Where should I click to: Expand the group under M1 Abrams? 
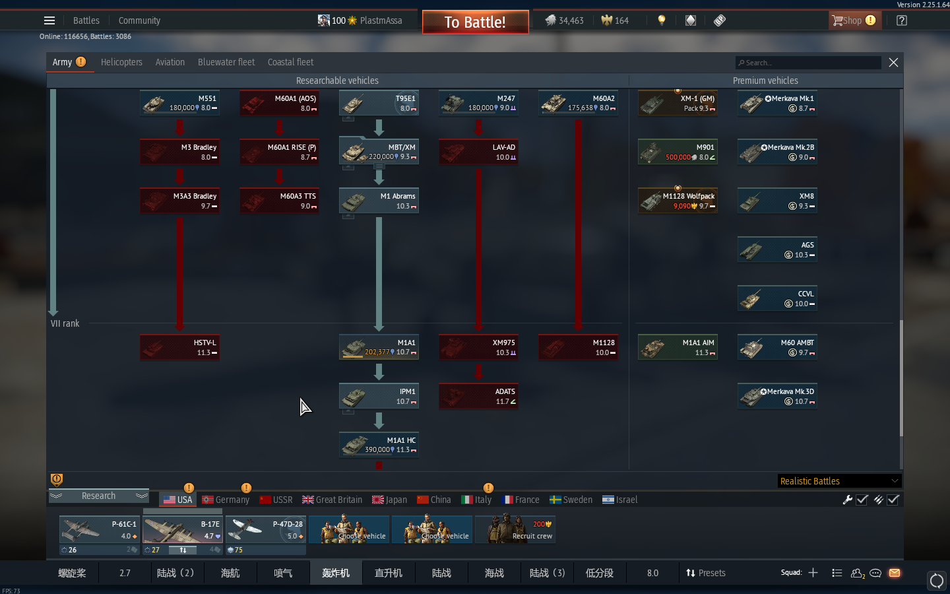click(x=348, y=216)
